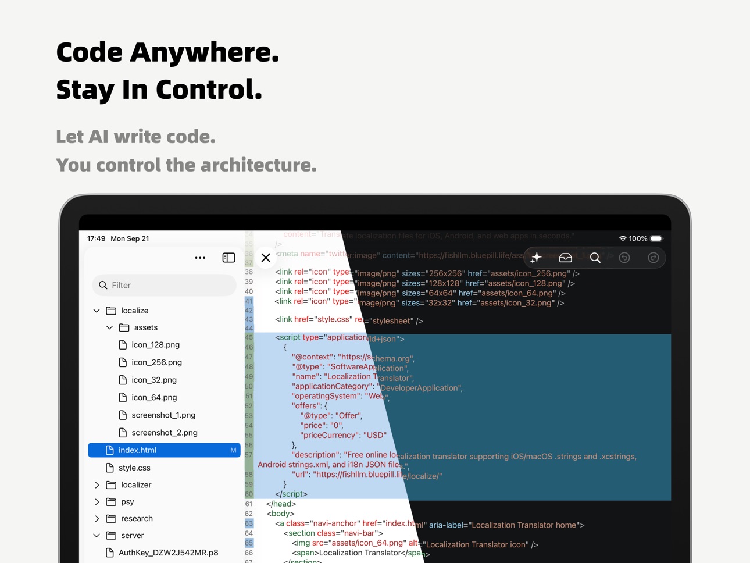Image resolution: width=750 pixels, height=563 pixels.
Task: Select the research folder row
Action: coord(164,518)
